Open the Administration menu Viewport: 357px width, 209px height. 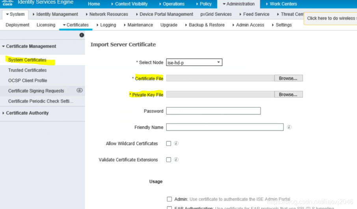(x=239, y=4)
